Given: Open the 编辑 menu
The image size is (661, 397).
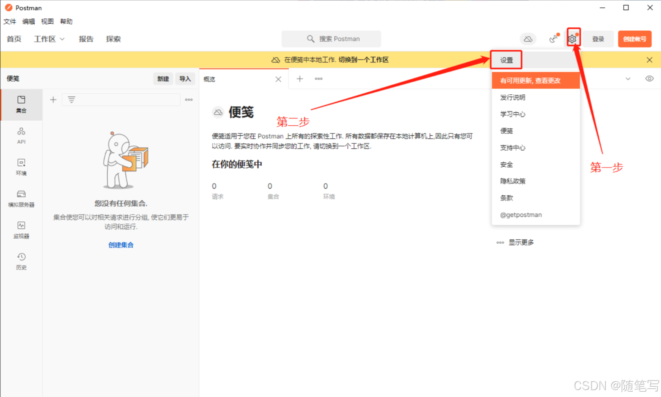Looking at the screenshot, I should [x=28, y=21].
